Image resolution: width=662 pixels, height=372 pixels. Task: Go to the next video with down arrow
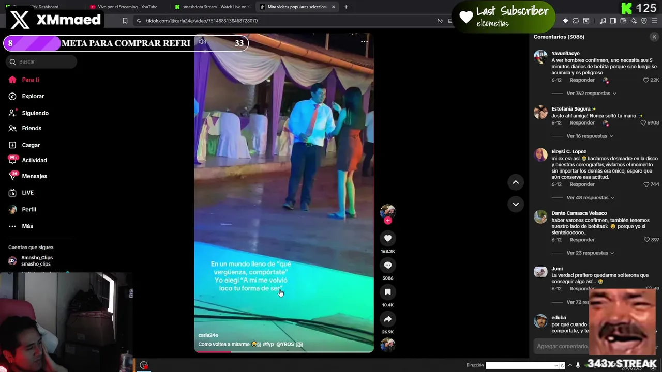click(x=516, y=204)
